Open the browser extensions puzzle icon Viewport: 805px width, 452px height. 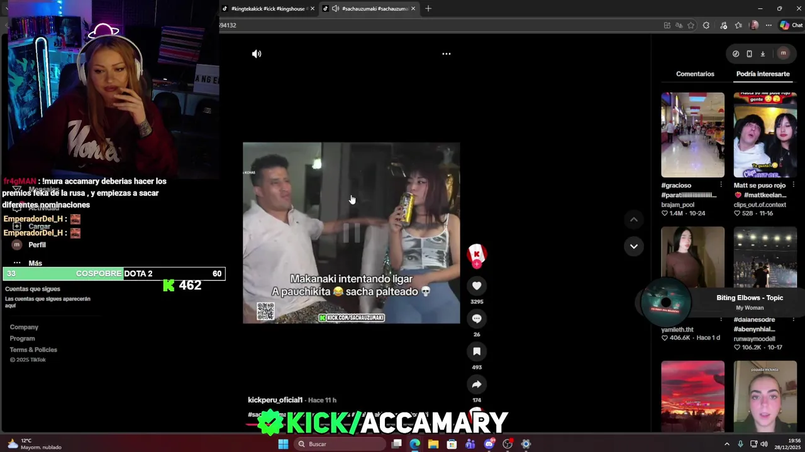[x=706, y=25]
